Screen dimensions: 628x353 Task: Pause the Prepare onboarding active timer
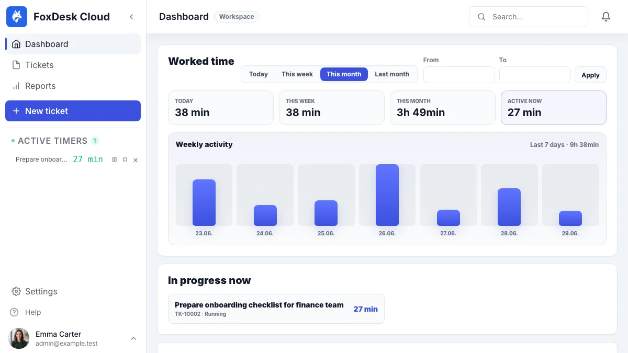pyautogui.click(x=115, y=160)
